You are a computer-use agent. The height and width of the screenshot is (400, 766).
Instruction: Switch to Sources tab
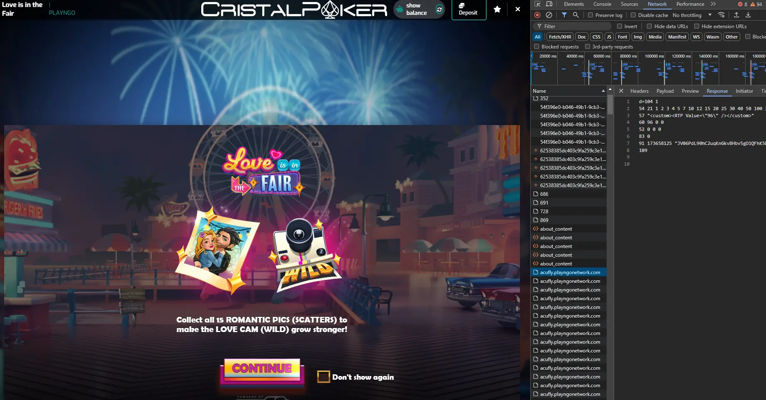click(629, 4)
